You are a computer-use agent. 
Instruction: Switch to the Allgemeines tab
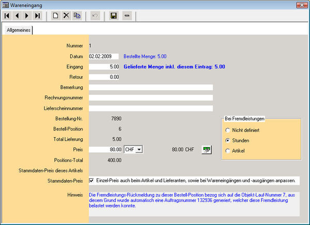click(x=19, y=30)
